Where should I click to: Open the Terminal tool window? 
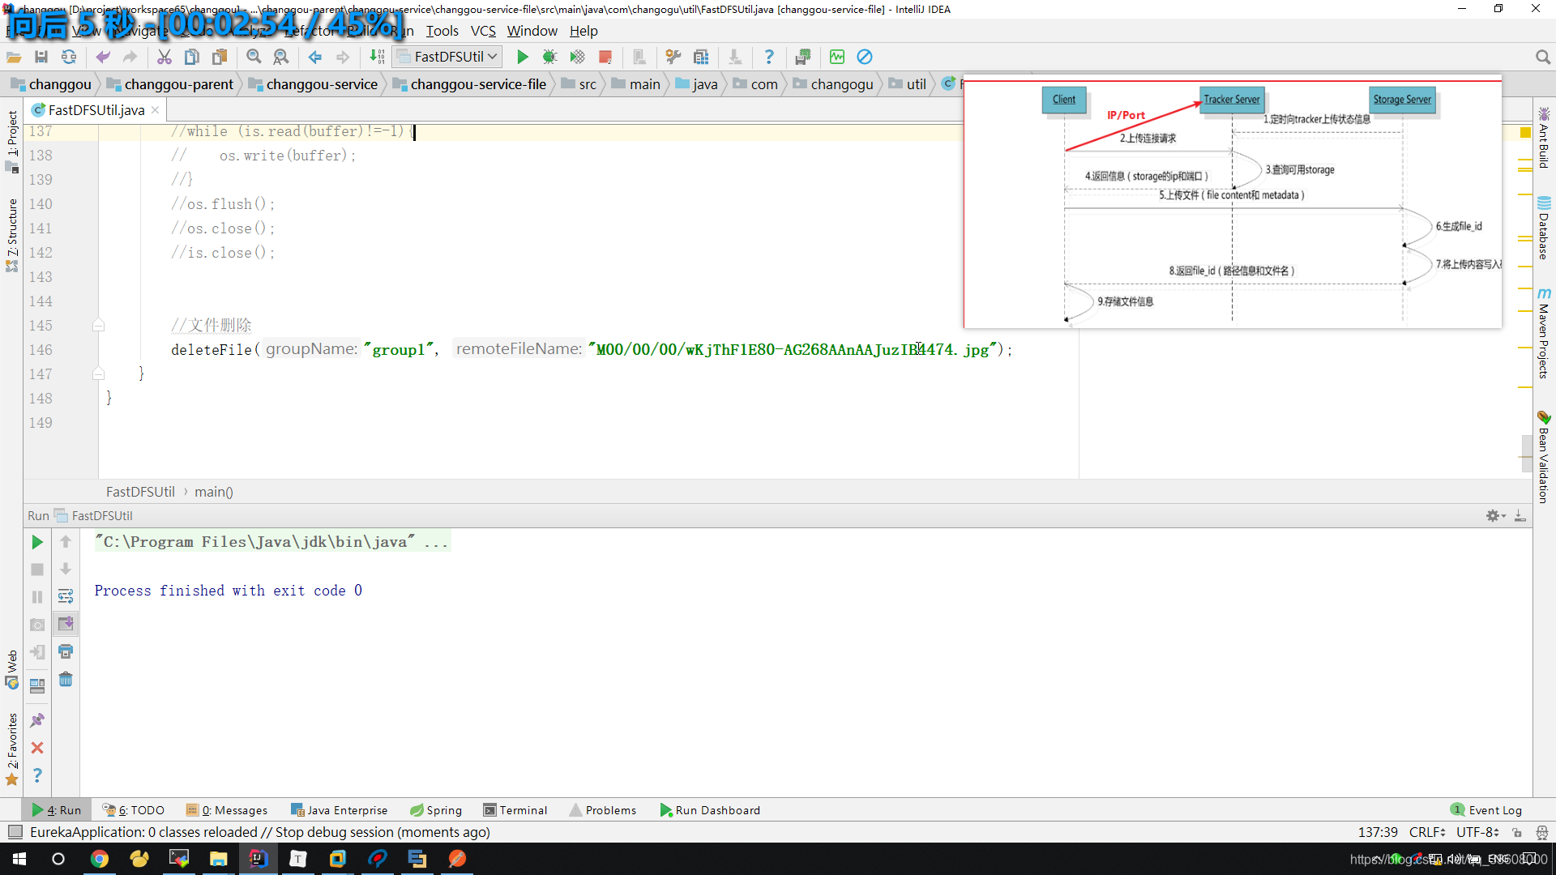tap(515, 810)
